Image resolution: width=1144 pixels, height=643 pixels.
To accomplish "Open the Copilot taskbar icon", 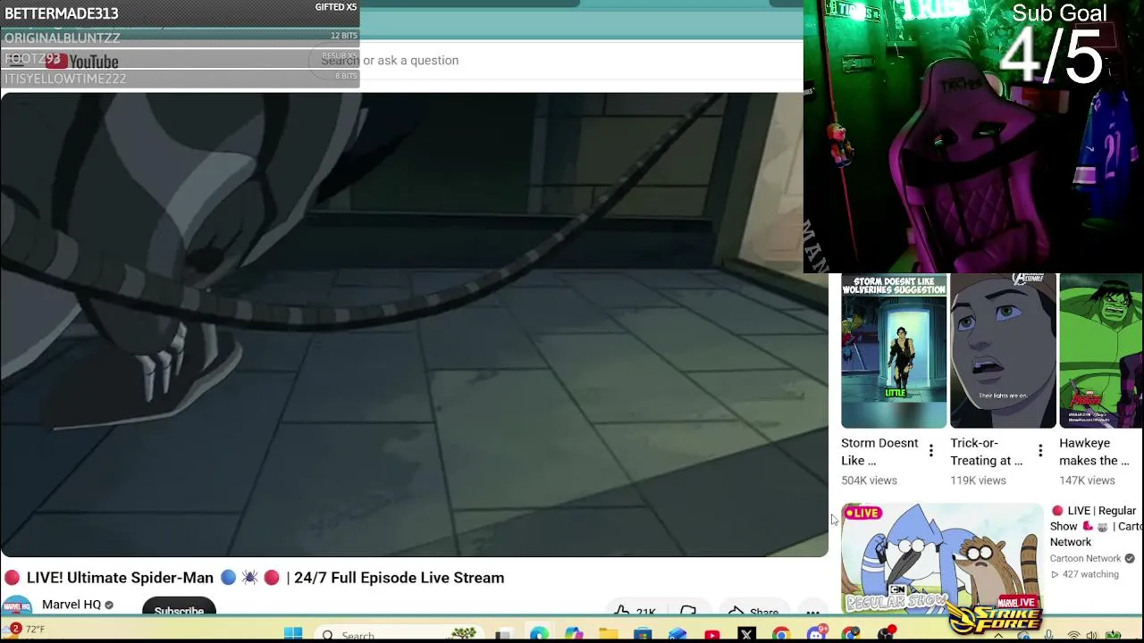I will tap(574, 634).
